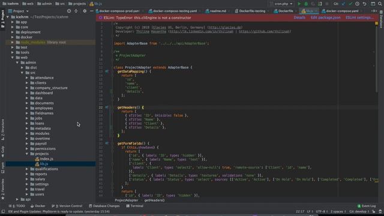Expand the api folder
Viewport: 384px width, 216px height.
point(17,199)
